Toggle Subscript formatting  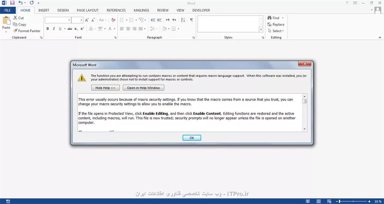pos(76,28)
